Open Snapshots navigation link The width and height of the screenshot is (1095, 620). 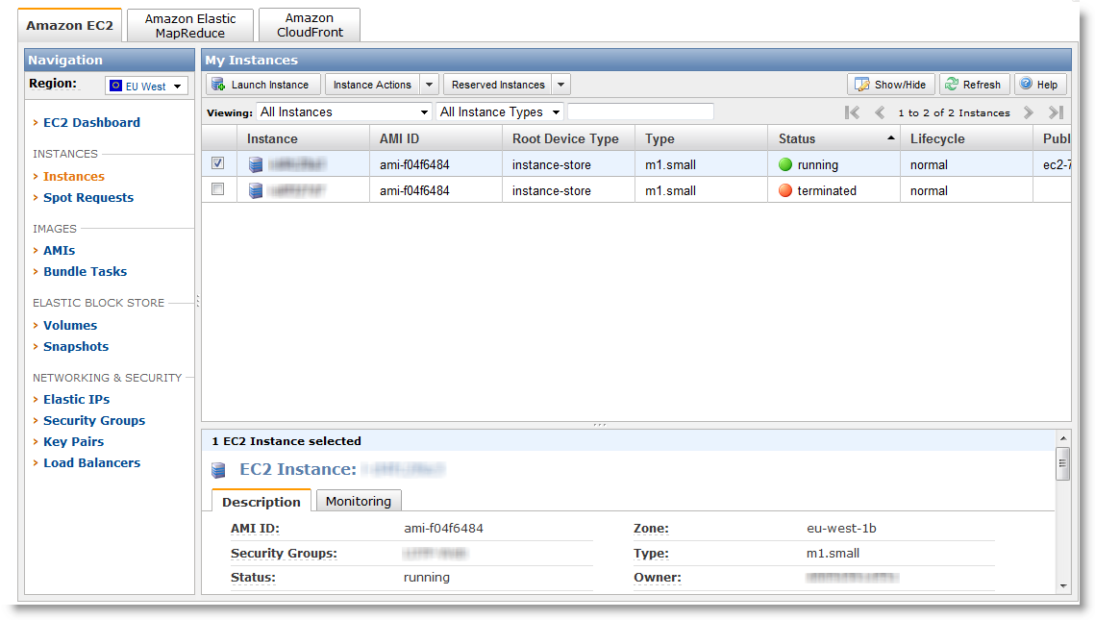tap(76, 346)
